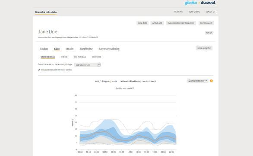Image resolution: width=253 pixels, height=156 pixels.
Task: Click the Logga ut link
Action: click(x=211, y=12)
